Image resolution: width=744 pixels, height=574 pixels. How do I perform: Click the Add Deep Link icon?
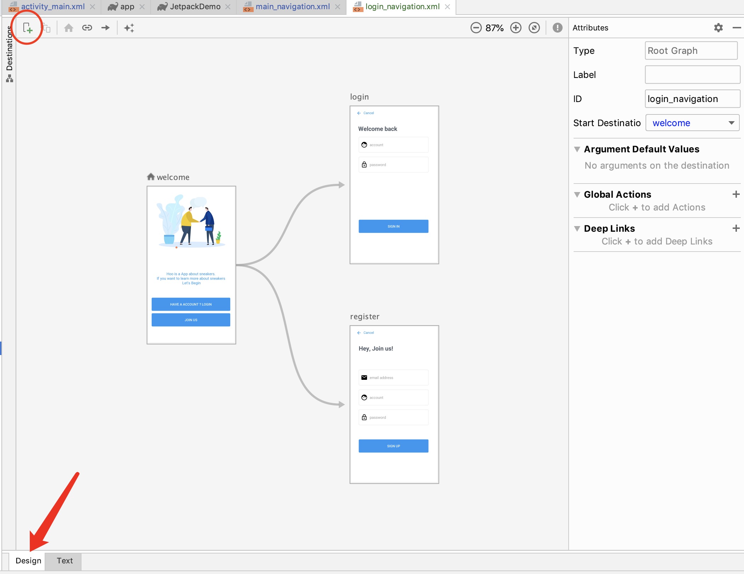point(87,28)
